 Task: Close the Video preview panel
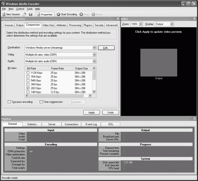[195, 19]
